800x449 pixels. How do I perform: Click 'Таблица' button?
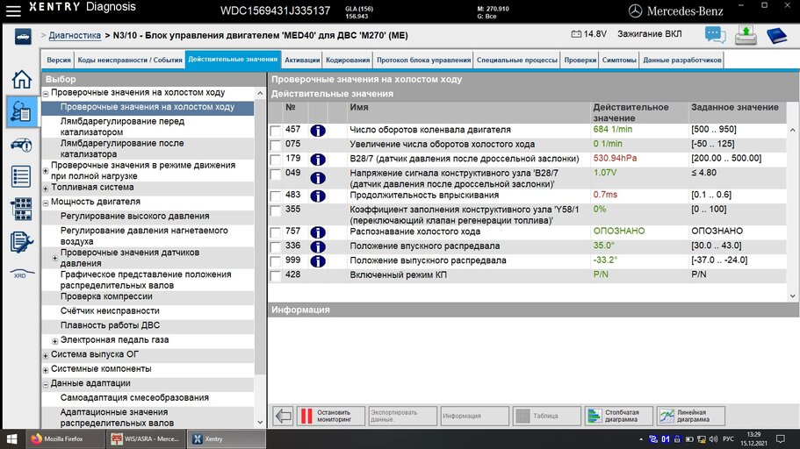click(547, 416)
